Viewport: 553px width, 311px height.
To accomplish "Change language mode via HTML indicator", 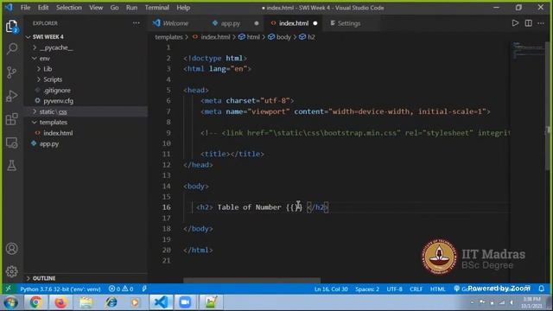I will (x=438, y=289).
